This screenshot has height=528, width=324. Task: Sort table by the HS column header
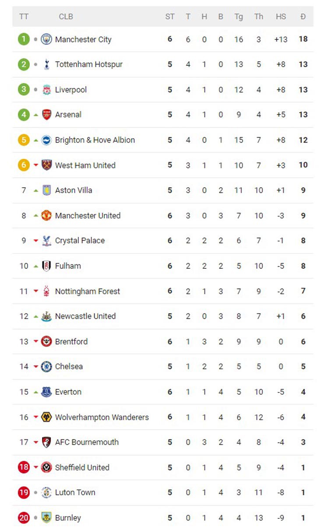281,17
